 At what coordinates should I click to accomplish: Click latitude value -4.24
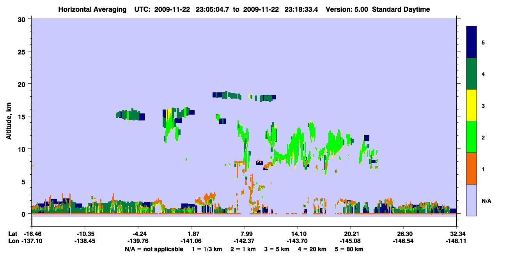[138, 234]
